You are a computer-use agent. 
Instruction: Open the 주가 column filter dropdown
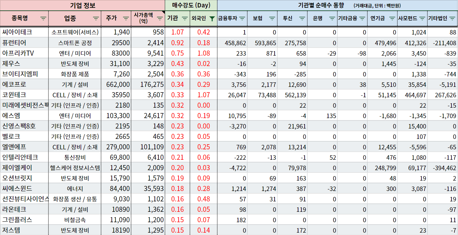tap(126, 18)
